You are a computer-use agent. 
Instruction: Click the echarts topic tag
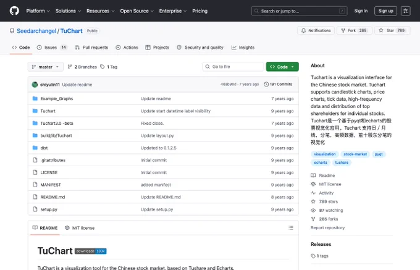tap(321, 162)
